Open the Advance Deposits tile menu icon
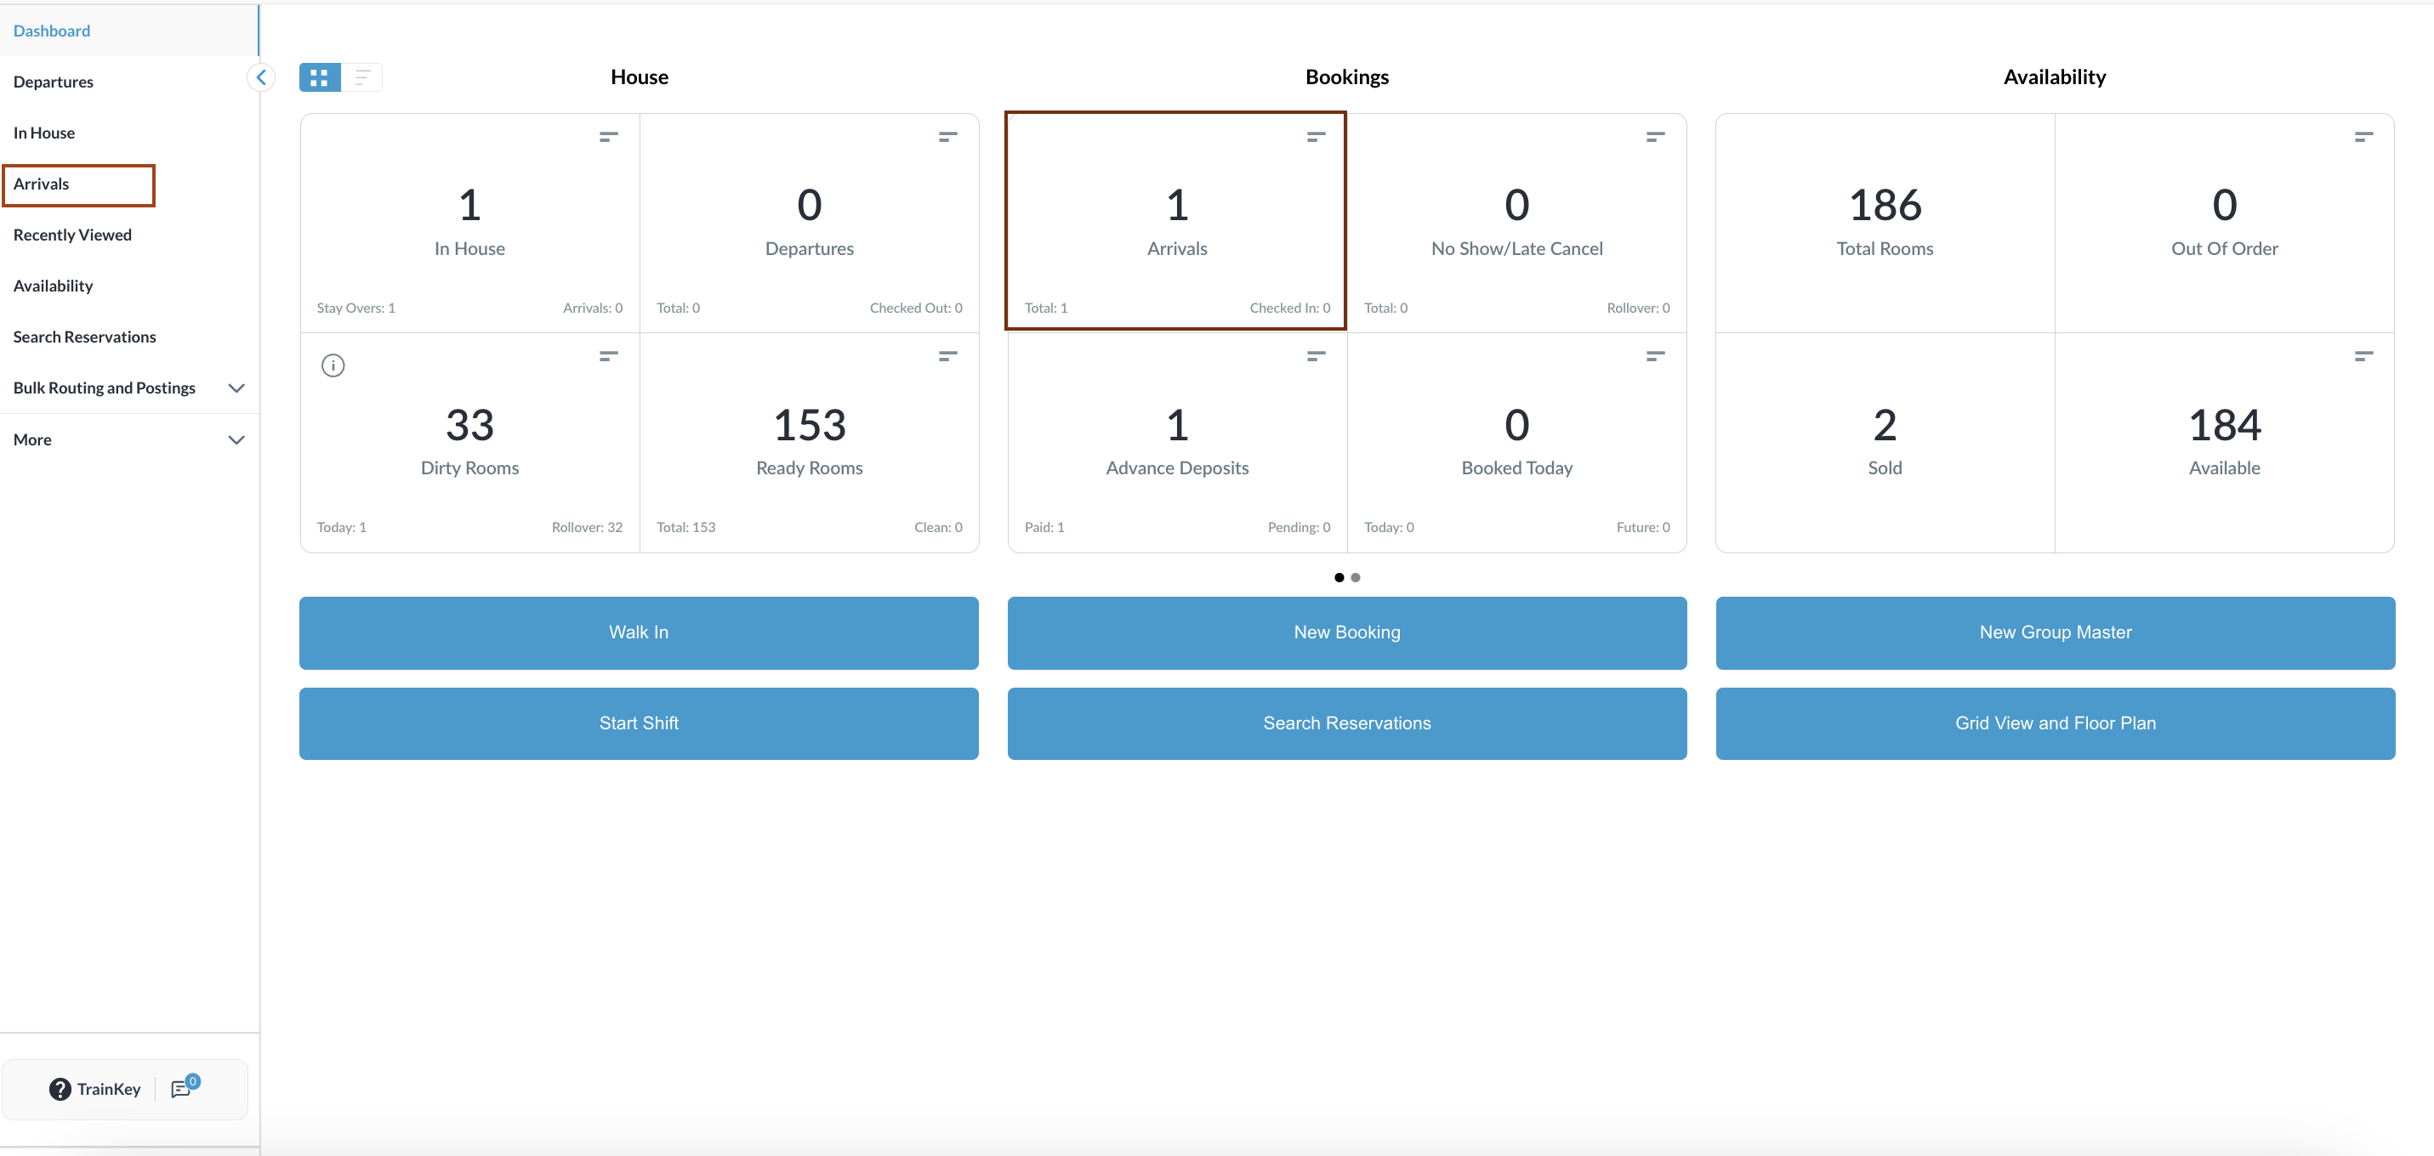The width and height of the screenshot is (2434, 1156). tap(1316, 356)
